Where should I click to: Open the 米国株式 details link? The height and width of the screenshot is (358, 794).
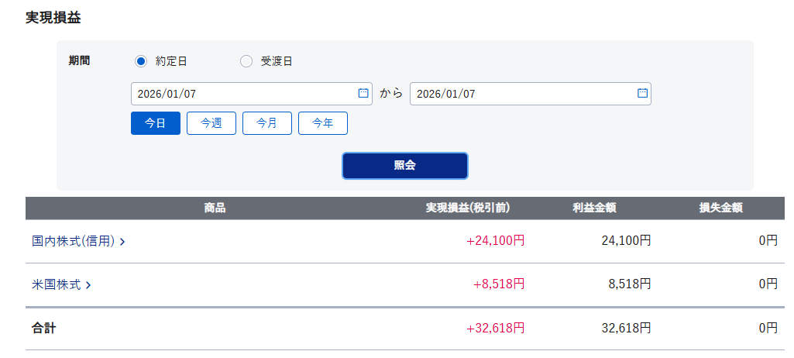[57, 284]
